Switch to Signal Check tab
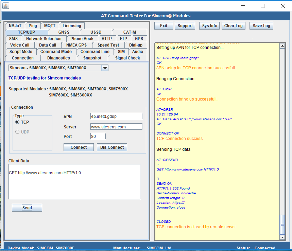This screenshot has height=251, width=292. coord(127,58)
